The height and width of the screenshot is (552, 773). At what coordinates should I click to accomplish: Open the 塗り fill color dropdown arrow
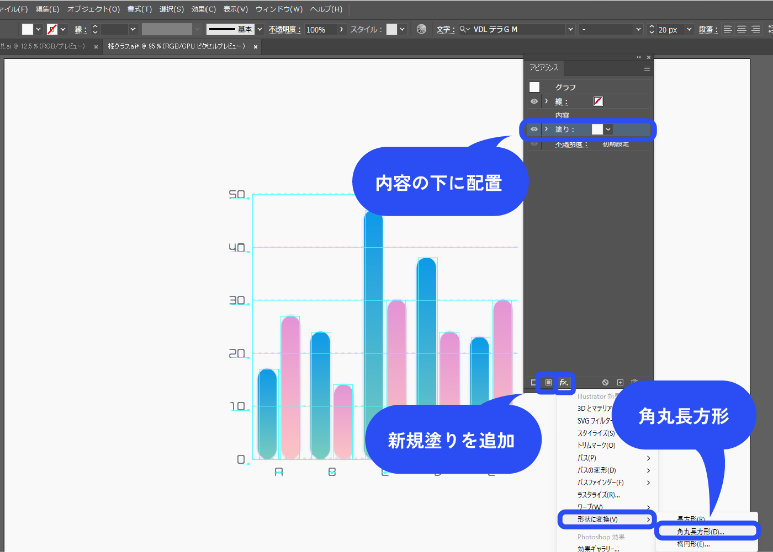coord(608,130)
